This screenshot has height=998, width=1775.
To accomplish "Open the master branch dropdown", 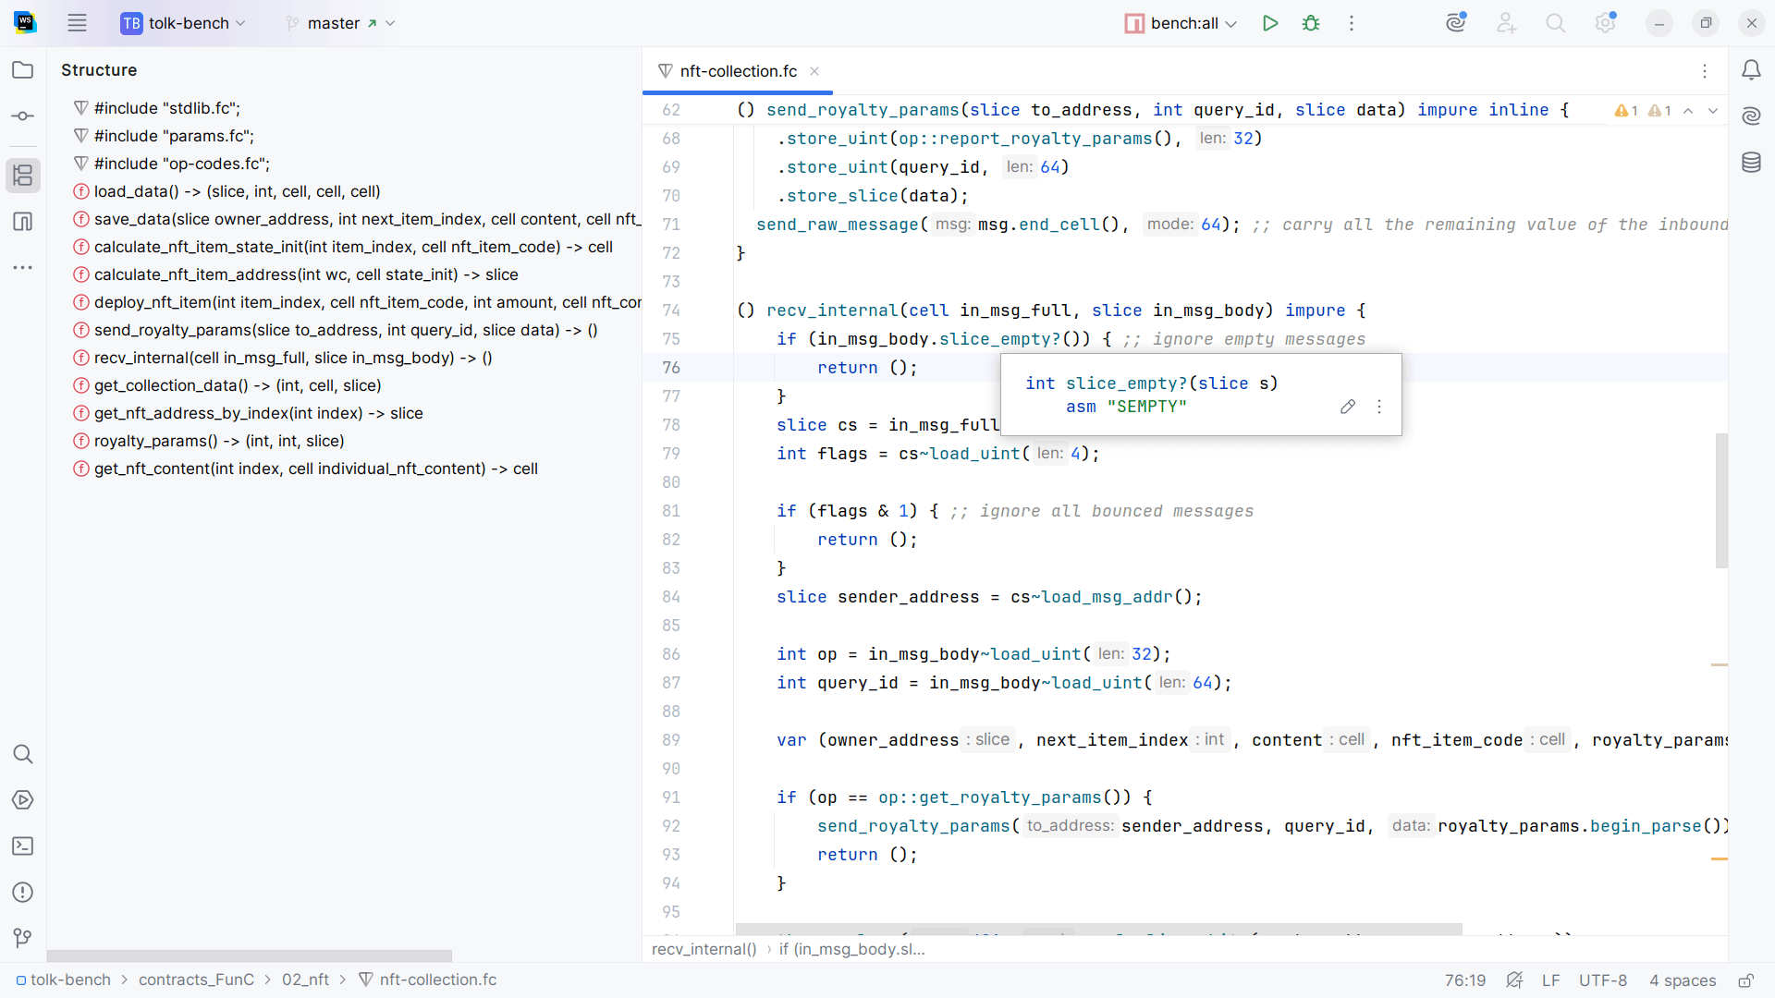I will click(x=341, y=23).
